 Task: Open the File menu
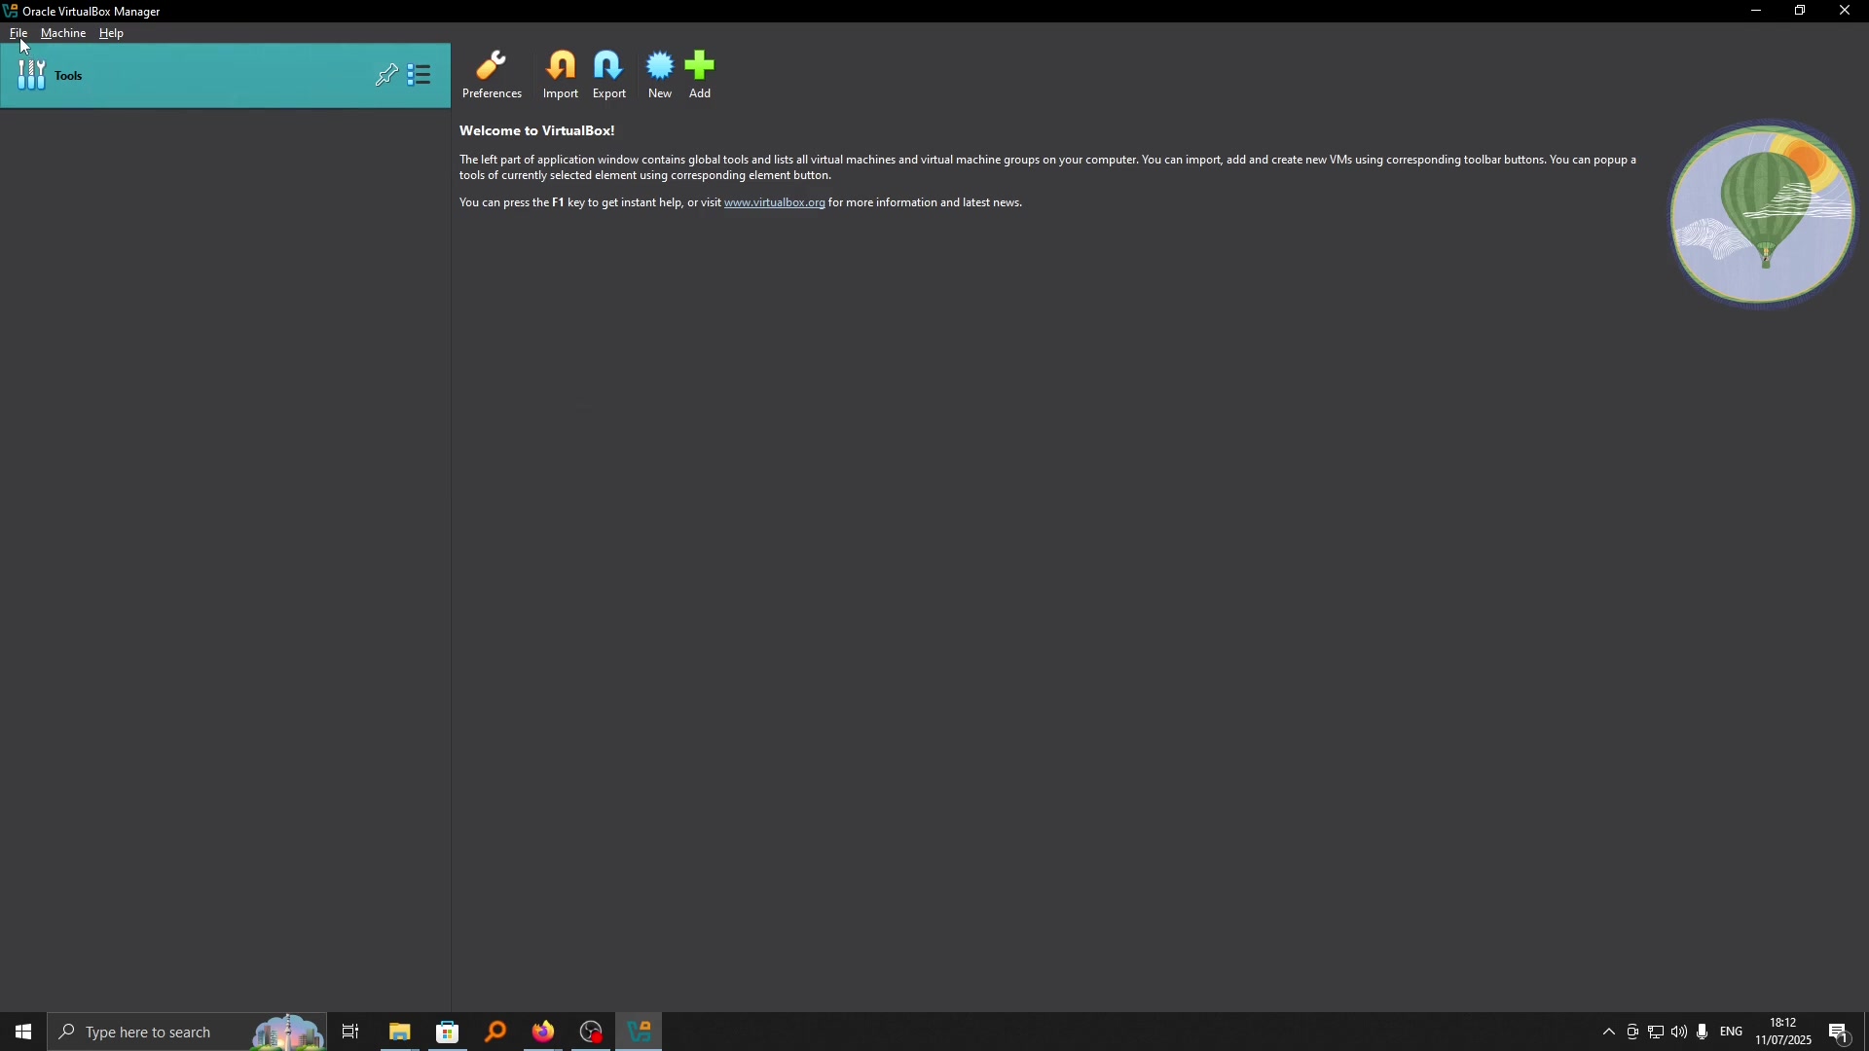(18, 33)
